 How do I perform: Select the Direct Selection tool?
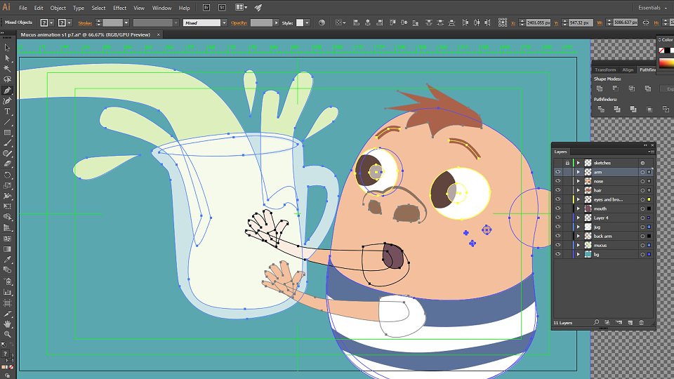(x=7, y=58)
